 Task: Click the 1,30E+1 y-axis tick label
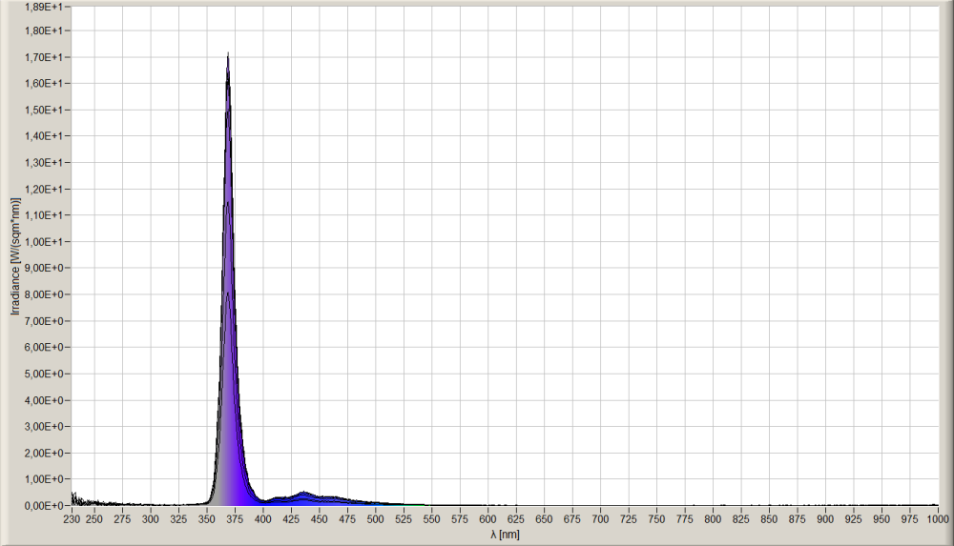44,163
